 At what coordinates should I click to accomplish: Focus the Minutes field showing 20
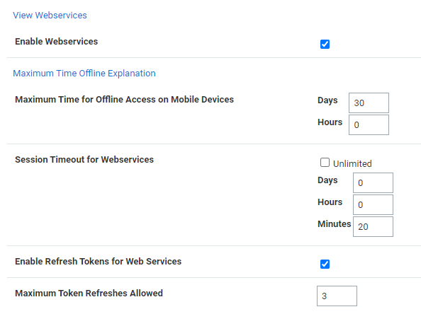[x=373, y=226]
